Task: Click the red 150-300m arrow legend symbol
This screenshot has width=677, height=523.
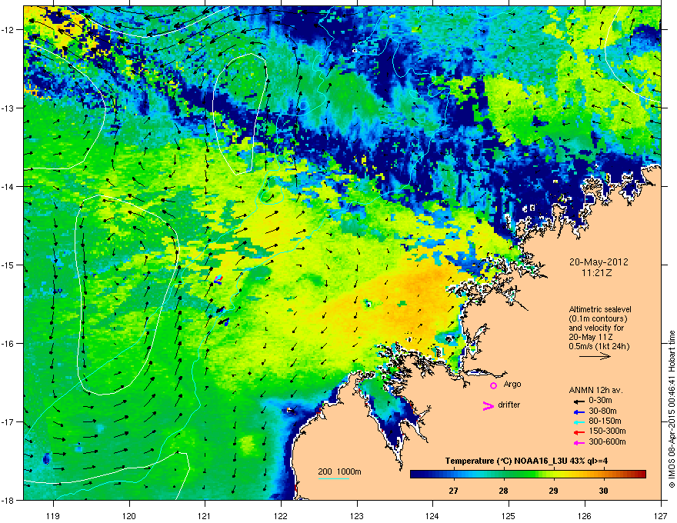Action: coord(579,432)
